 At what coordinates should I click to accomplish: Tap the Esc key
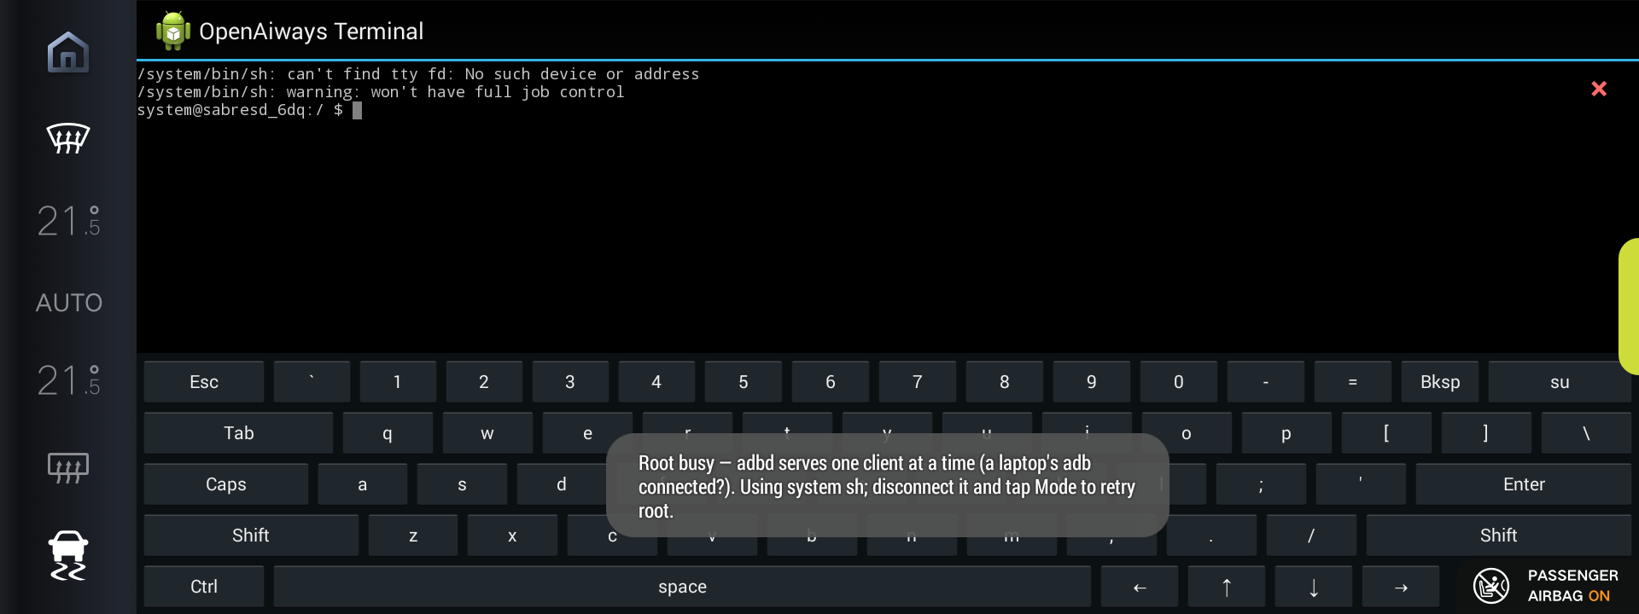(204, 382)
